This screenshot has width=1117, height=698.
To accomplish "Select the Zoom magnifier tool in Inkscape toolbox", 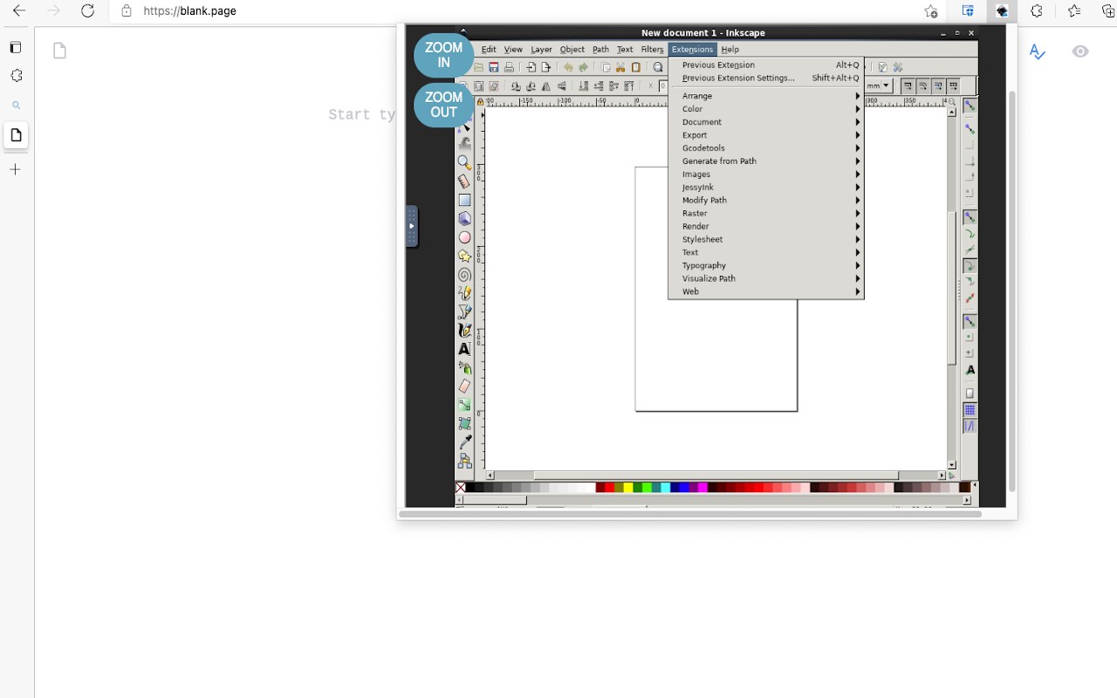I will tap(464, 162).
